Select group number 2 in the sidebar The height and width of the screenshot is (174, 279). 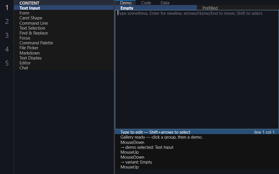(7, 21)
